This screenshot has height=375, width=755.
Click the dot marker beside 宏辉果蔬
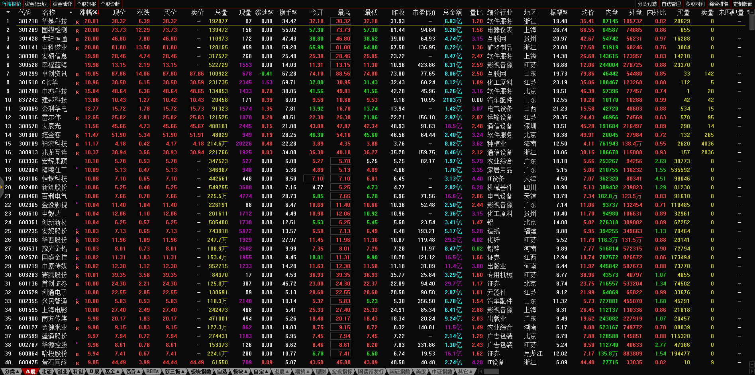77,159
